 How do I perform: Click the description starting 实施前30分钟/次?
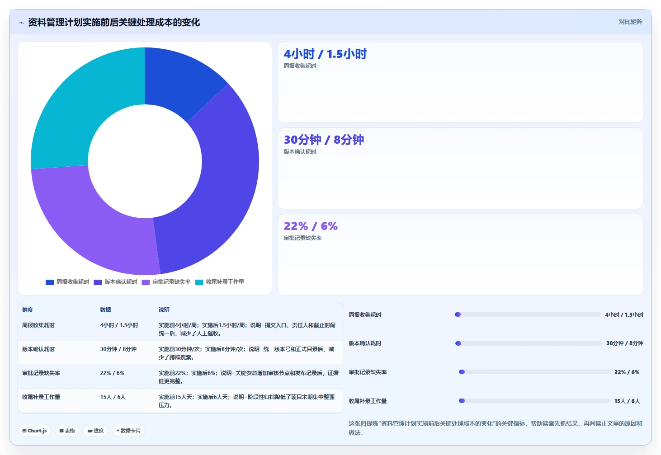tap(246, 353)
